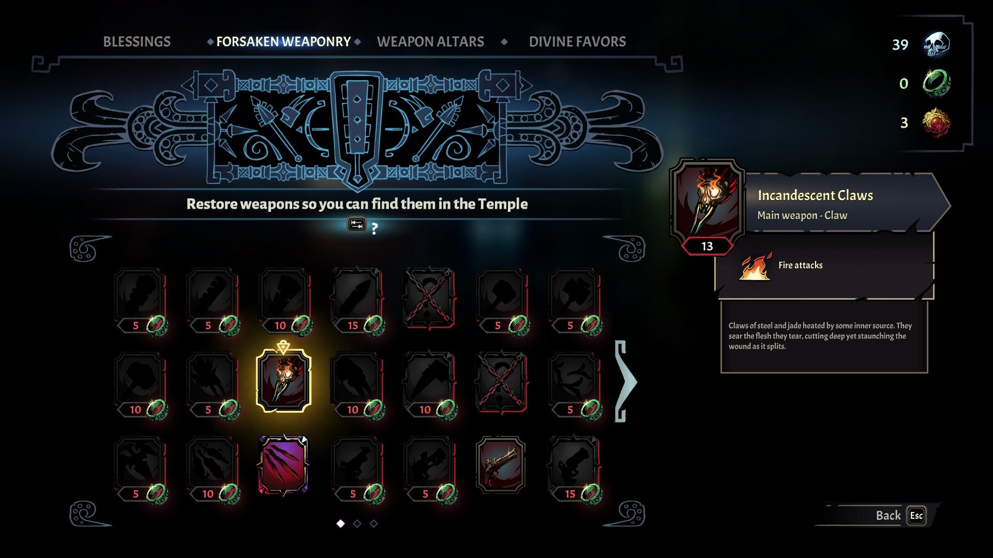Select the Incandescent Claws weapon tile
Viewport: 993px width, 558px height.
point(283,381)
